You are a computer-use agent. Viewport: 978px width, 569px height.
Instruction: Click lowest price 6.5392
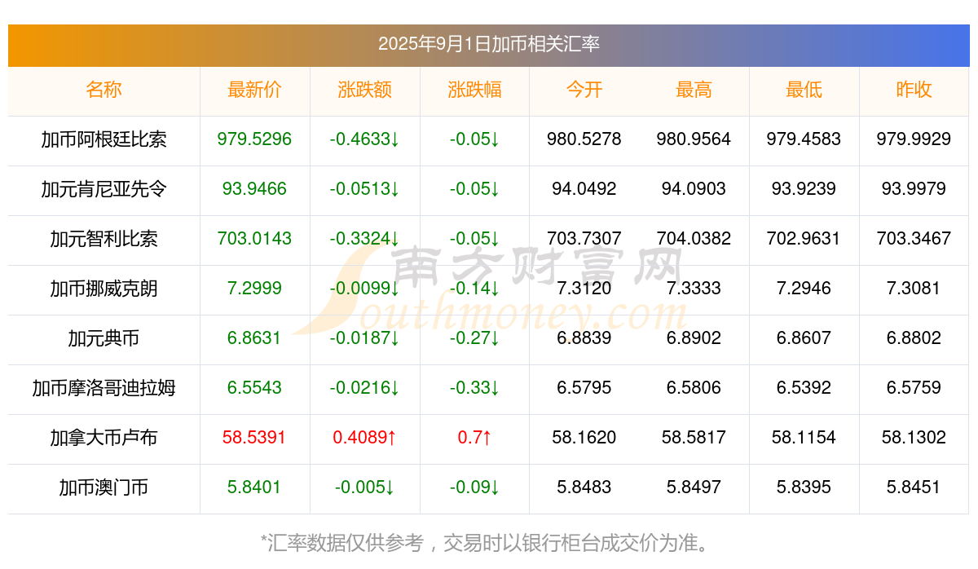(804, 388)
